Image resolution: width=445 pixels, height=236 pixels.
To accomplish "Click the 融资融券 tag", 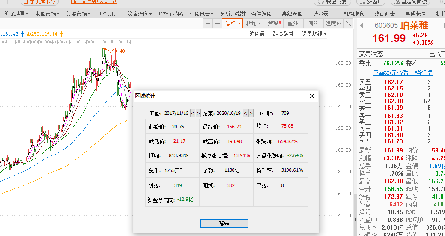I will point(283,34).
